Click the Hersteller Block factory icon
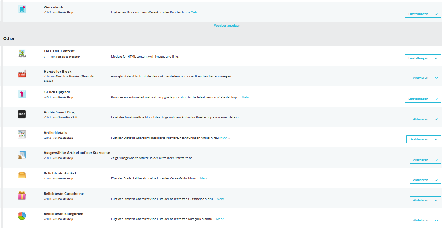 pyautogui.click(x=22, y=74)
